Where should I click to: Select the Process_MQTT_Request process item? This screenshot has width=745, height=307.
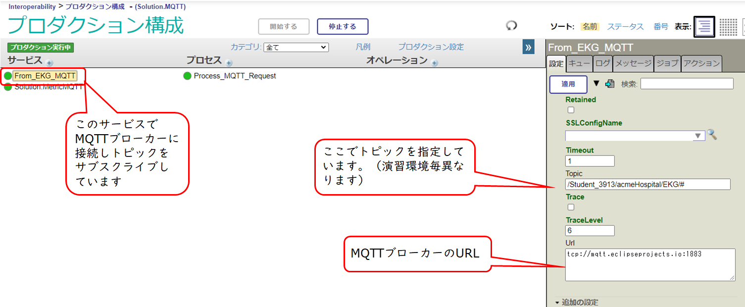tap(234, 76)
